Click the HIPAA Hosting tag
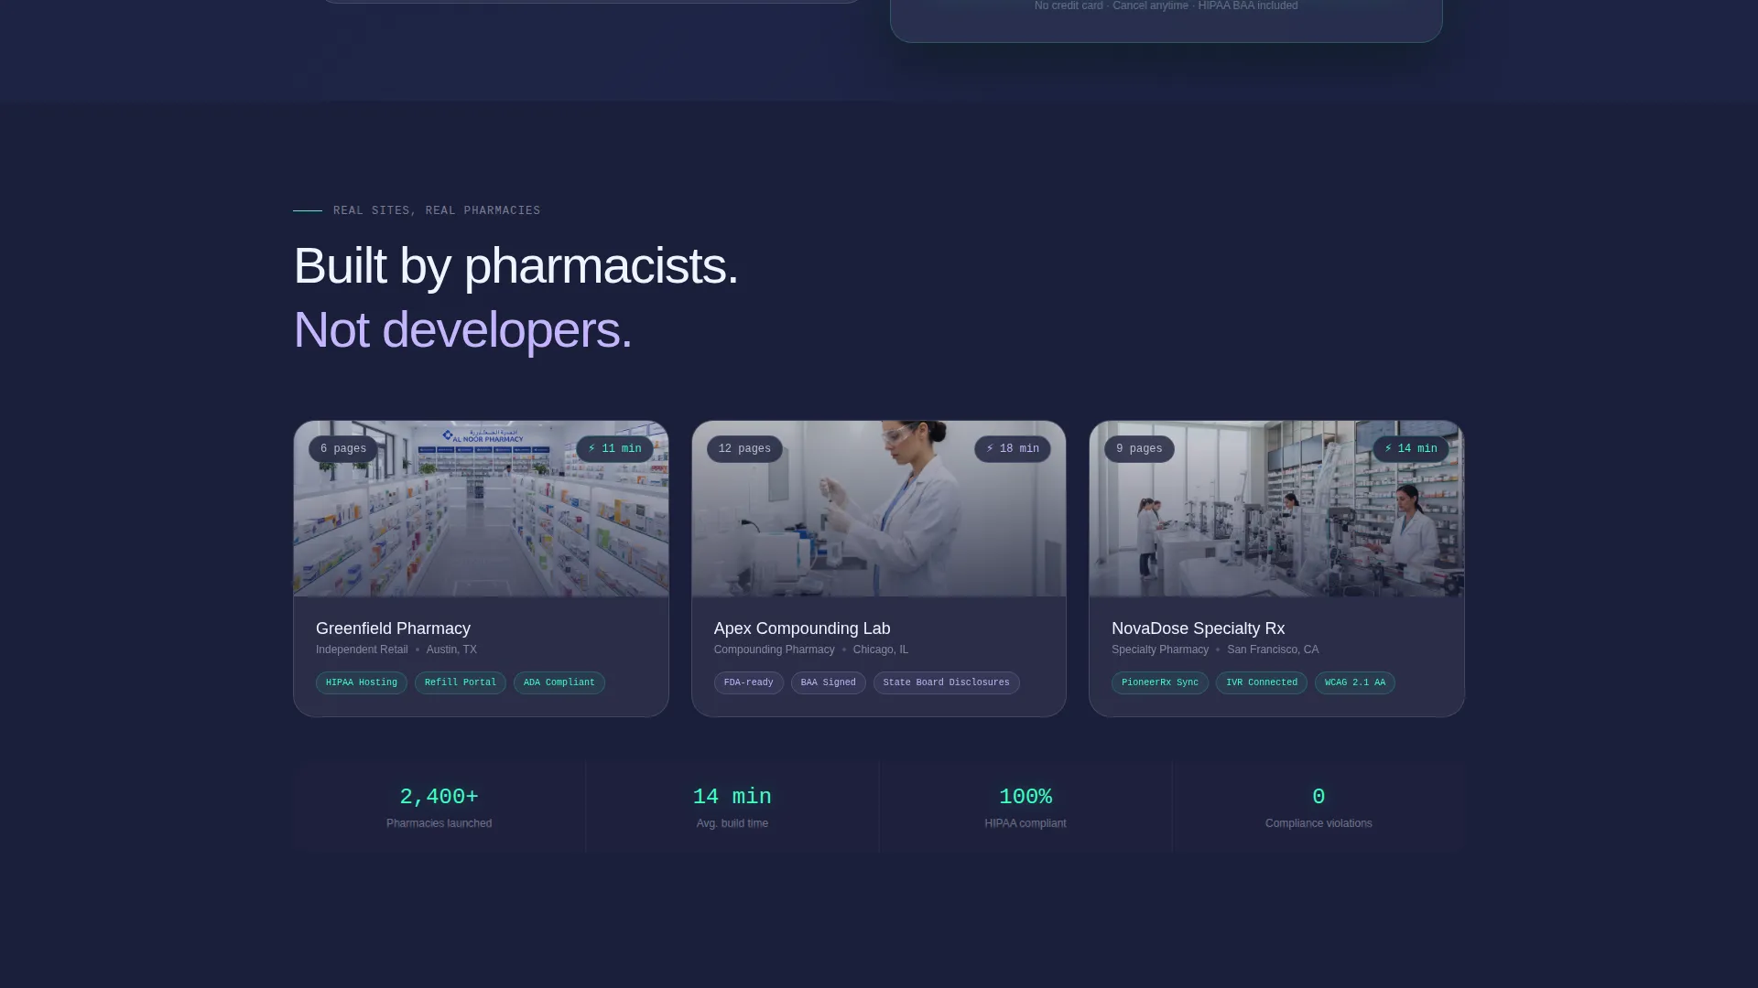Viewport: 1758px width, 988px height. click(x=362, y=683)
